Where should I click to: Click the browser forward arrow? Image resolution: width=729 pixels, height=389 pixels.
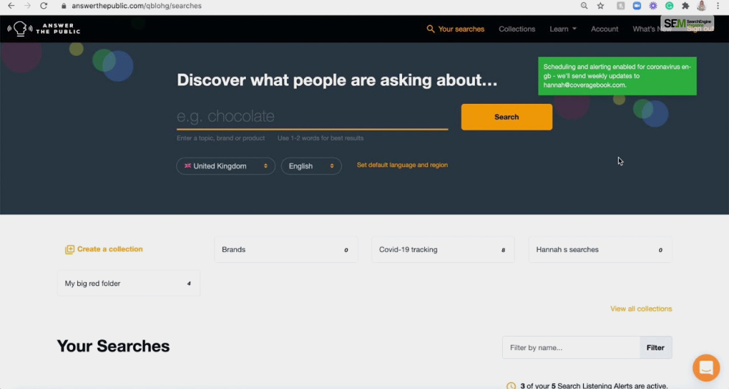[27, 6]
